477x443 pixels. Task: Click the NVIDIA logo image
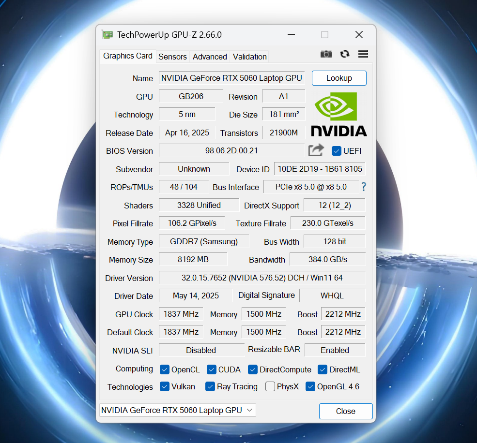pyautogui.click(x=339, y=114)
